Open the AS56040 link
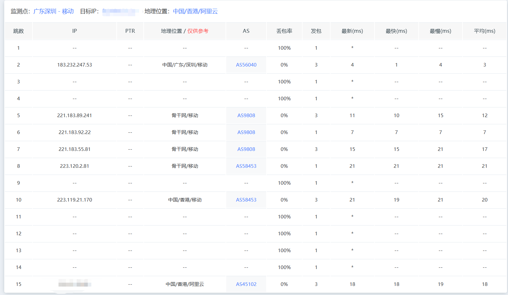The width and height of the screenshot is (508, 295). coord(246,65)
